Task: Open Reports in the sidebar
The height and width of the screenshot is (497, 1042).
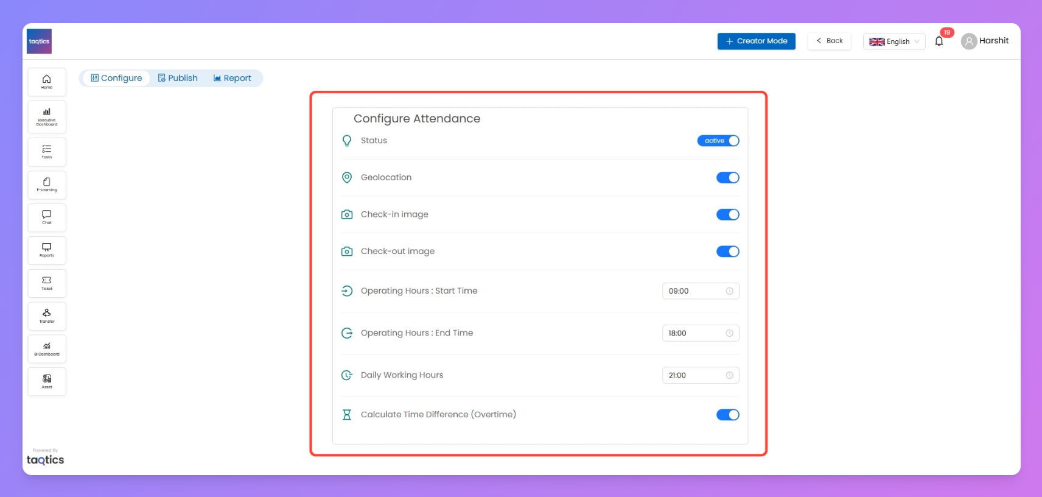Action: (x=47, y=251)
